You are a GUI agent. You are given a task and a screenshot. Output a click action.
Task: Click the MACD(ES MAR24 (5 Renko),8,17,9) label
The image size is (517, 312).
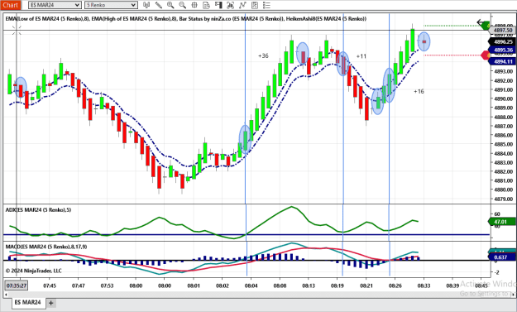pyautogui.click(x=46, y=247)
